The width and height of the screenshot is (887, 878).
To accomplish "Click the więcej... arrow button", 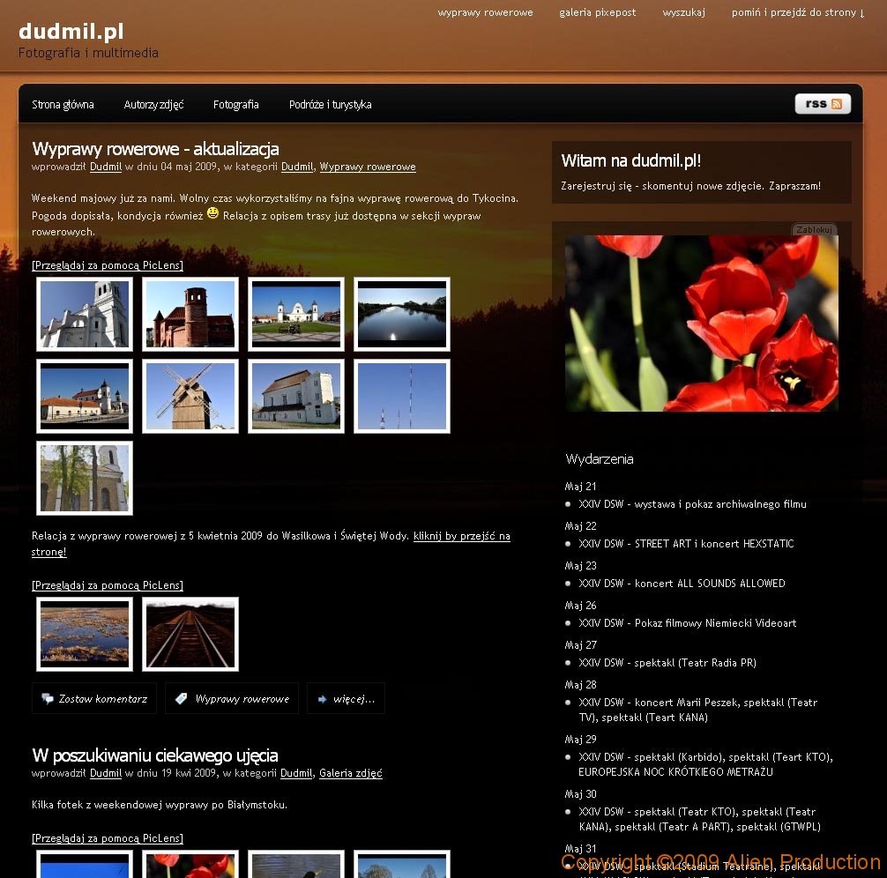I will coord(346,698).
